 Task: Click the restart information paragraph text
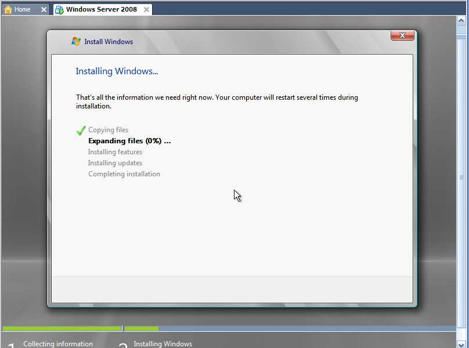(x=217, y=101)
